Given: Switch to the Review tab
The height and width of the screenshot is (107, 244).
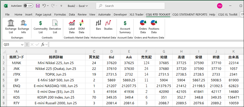Looking at the screenshot, I should (x=82, y=14).
